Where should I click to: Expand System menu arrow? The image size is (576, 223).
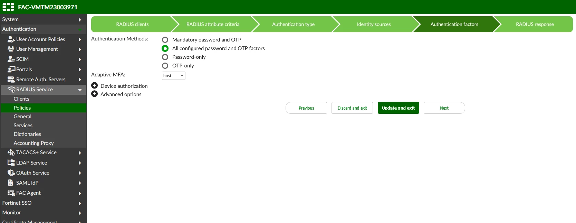[80, 20]
